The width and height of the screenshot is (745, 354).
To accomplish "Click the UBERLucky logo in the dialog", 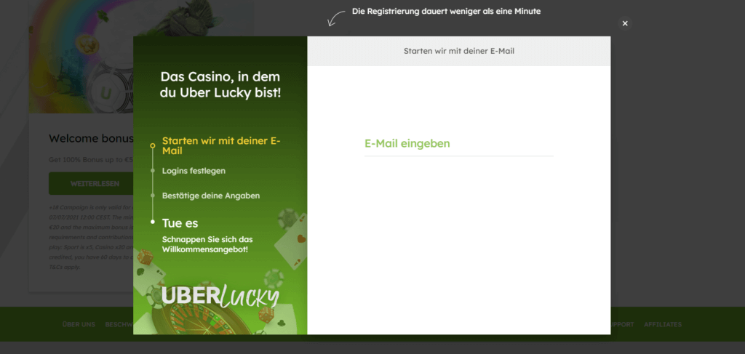I will click(x=220, y=296).
